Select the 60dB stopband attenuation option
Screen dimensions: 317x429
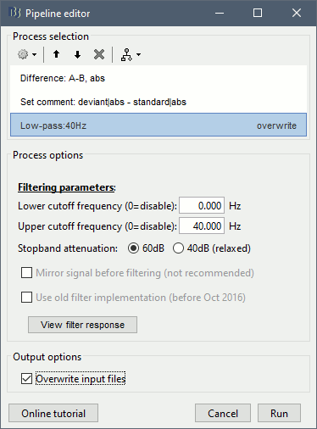(x=133, y=248)
